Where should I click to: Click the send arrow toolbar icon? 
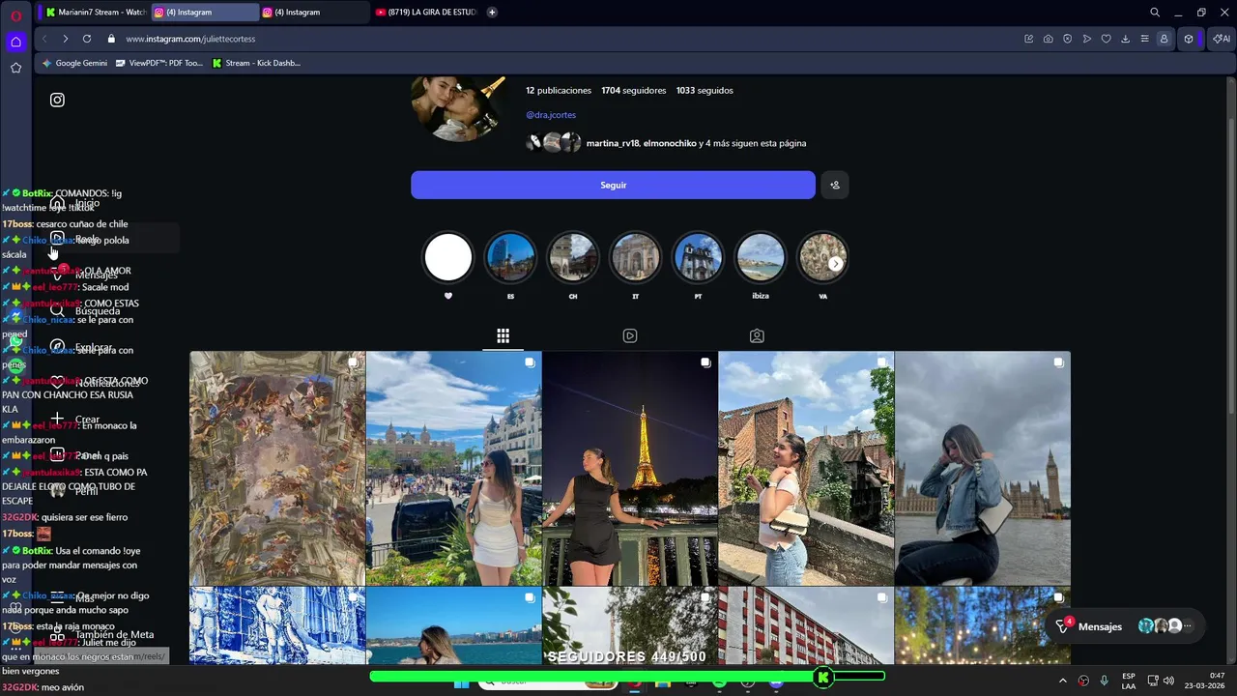click(1087, 39)
